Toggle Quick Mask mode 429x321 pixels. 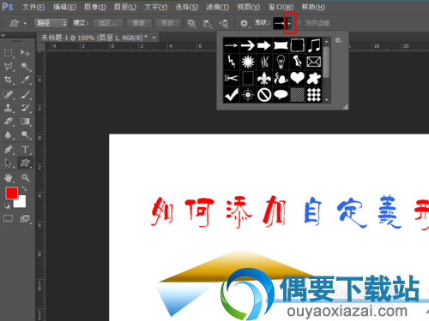coord(8,218)
